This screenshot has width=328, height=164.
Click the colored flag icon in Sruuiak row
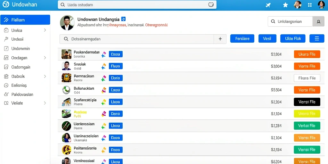pyautogui.click(x=103, y=66)
